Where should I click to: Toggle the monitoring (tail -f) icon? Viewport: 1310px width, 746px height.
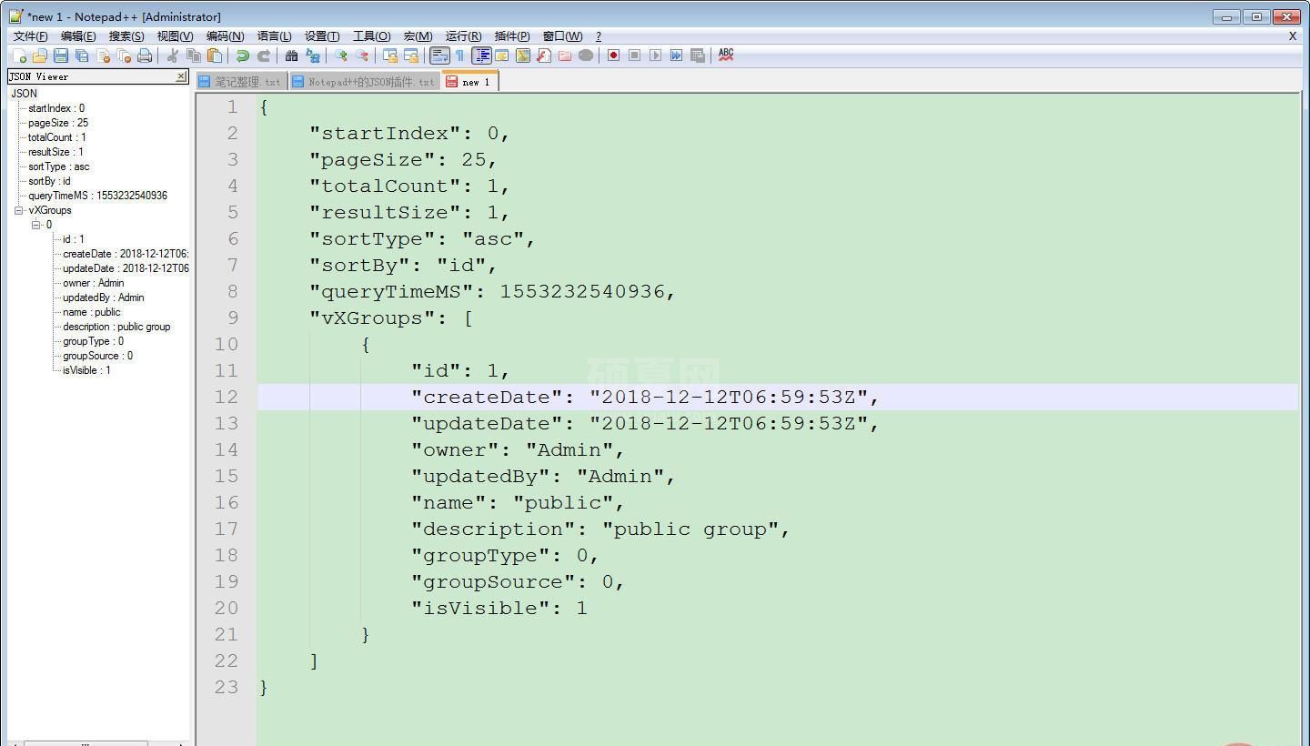tap(586, 55)
